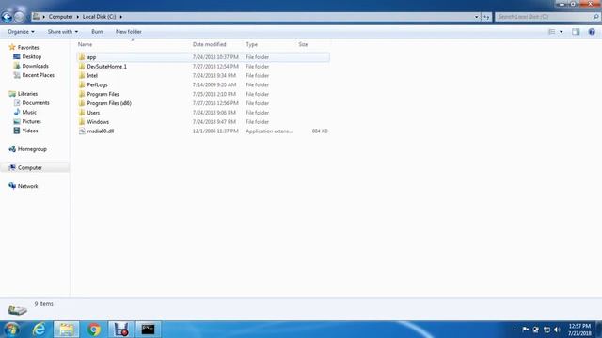Open Libraries in navigation pane
Viewport: 602px width, 338px height.
27,94
